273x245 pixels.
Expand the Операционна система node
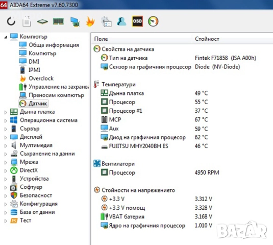click(x=6, y=120)
